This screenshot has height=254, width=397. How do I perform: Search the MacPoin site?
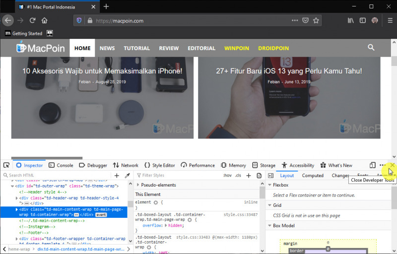(371, 47)
